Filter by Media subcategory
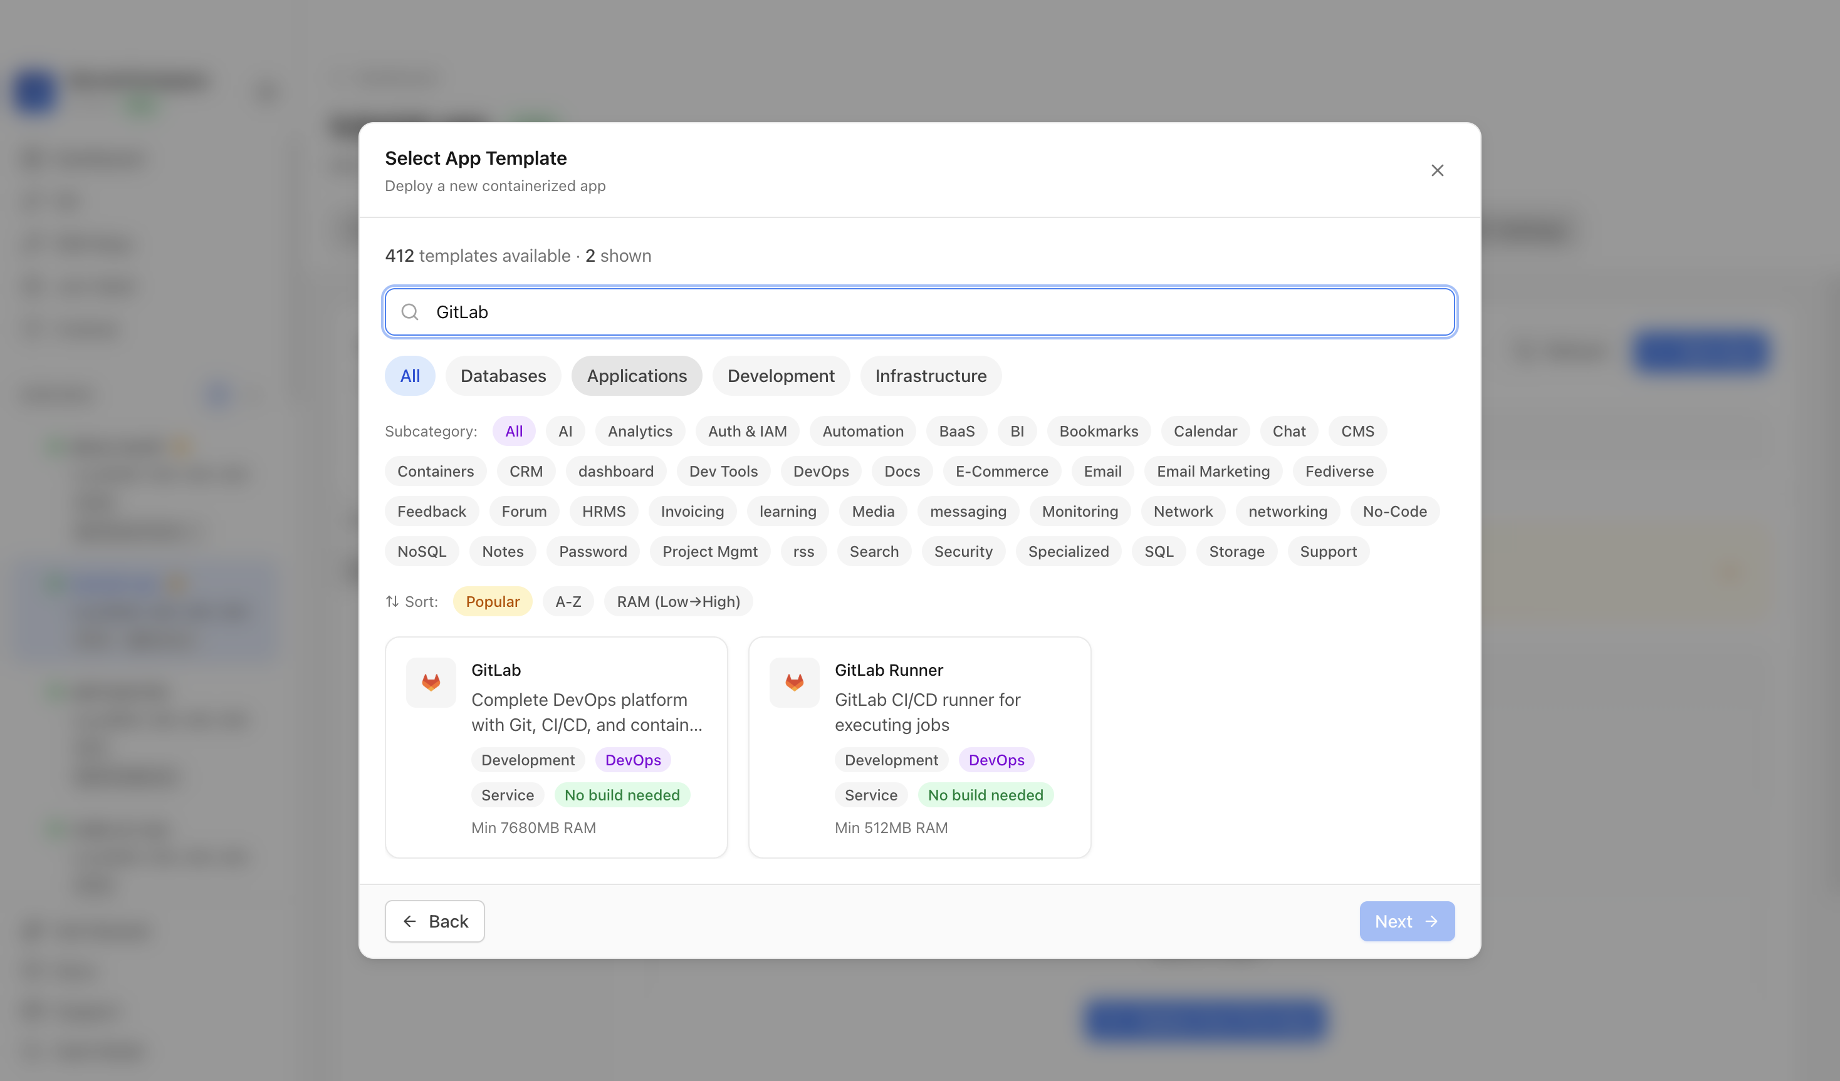The height and width of the screenshot is (1081, 1840). coord(872,512)
